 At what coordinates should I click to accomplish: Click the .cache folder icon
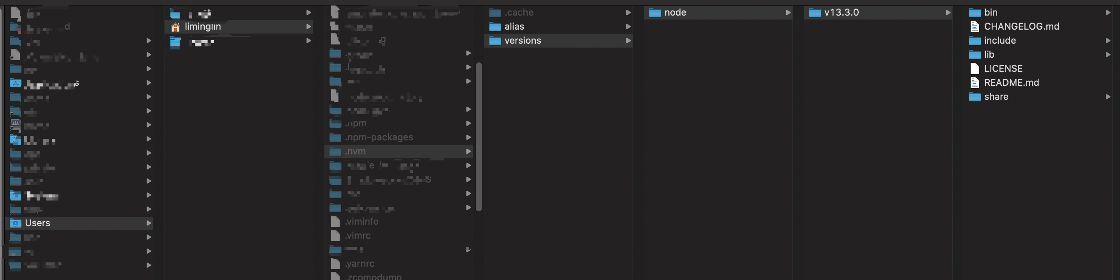pos(495,12)
